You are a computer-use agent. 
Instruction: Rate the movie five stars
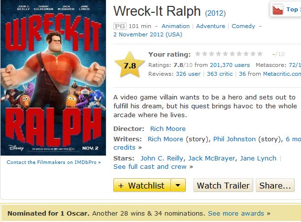[225, 54]
